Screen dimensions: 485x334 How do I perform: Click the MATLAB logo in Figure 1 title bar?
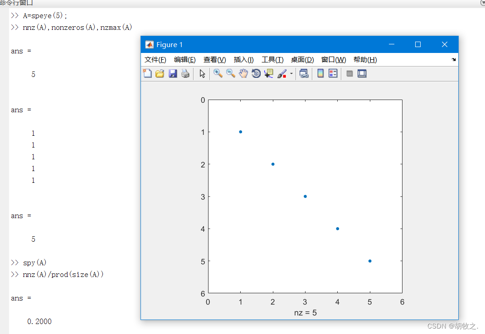150,44
